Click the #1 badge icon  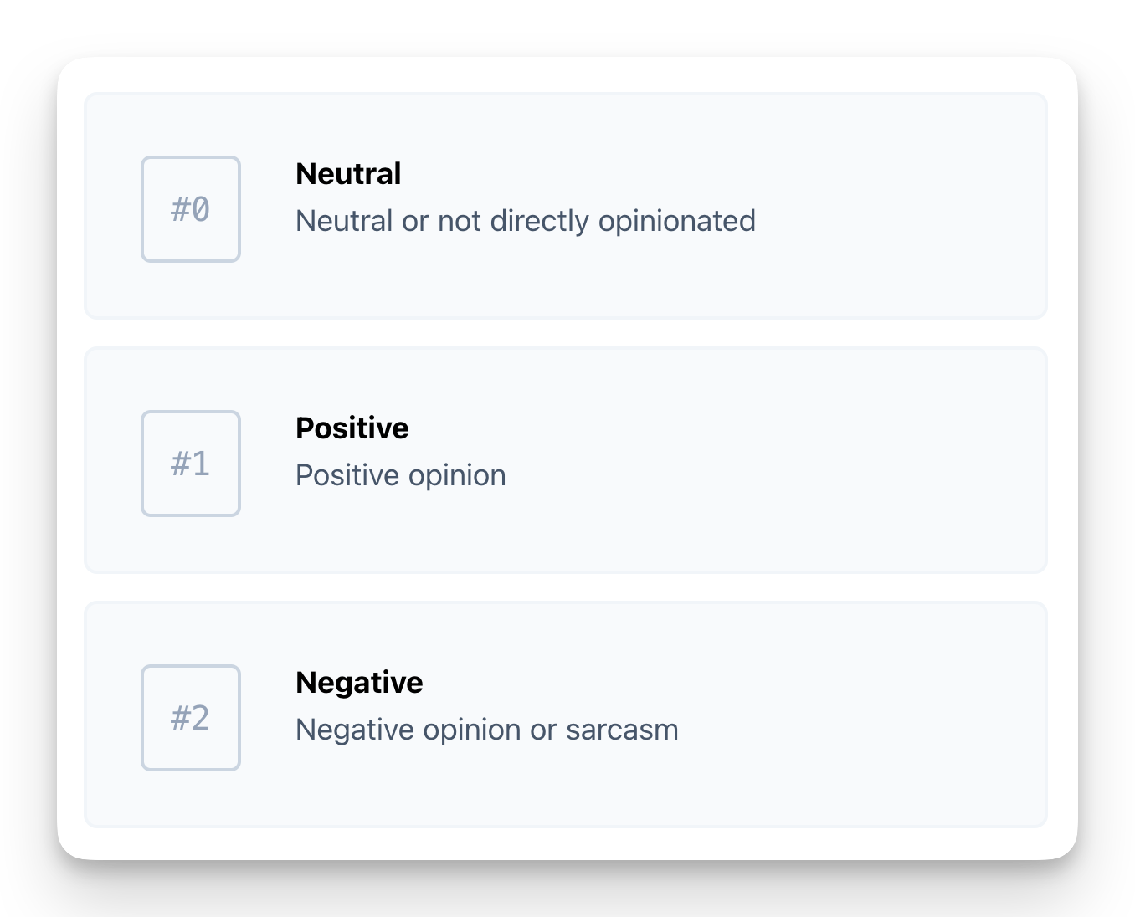(x=191, y=464)
